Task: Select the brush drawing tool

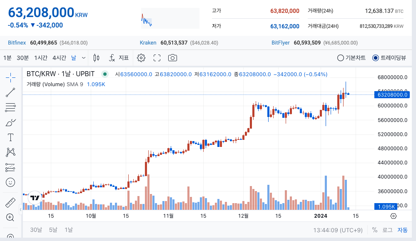Action: coord(10,122)
